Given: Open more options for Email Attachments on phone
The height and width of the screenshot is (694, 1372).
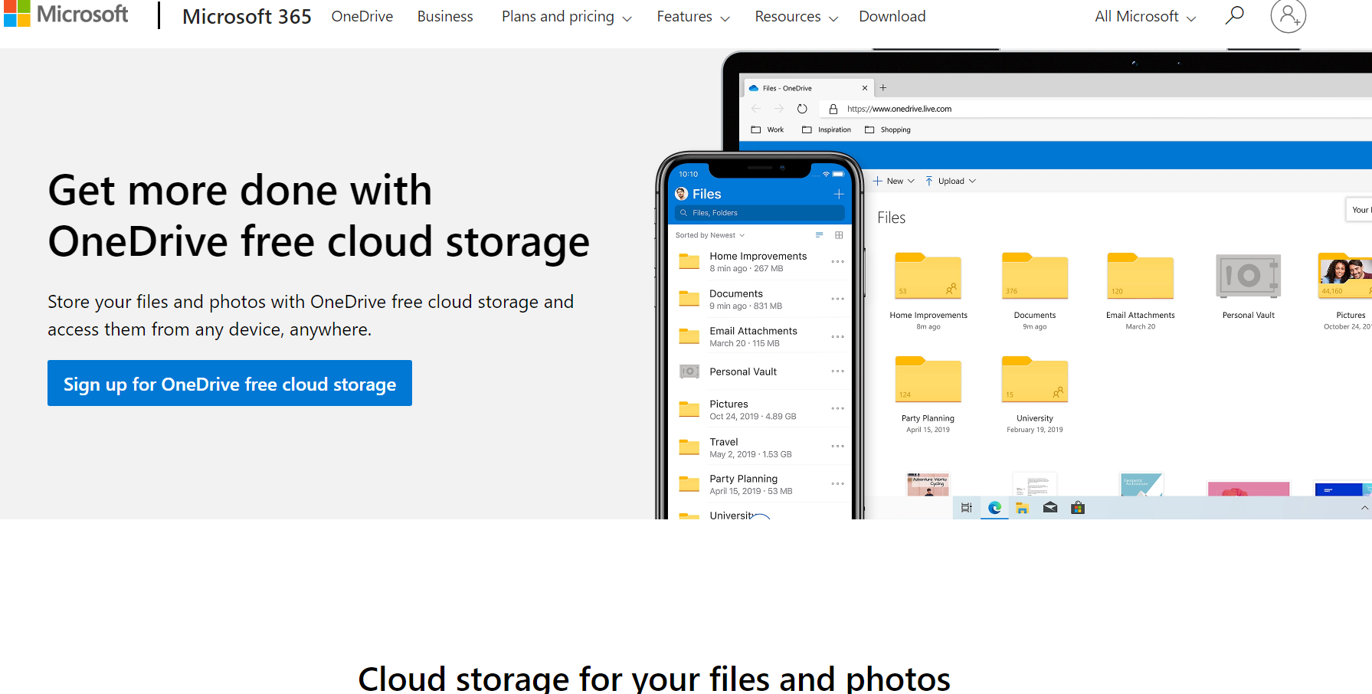Looking at the screenshot, I should pos(838,337).
